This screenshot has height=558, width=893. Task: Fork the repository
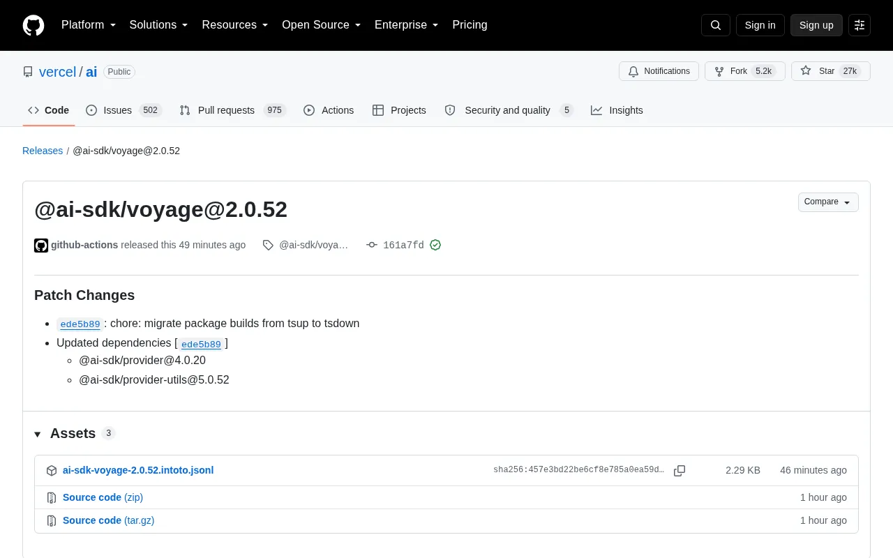745,71
